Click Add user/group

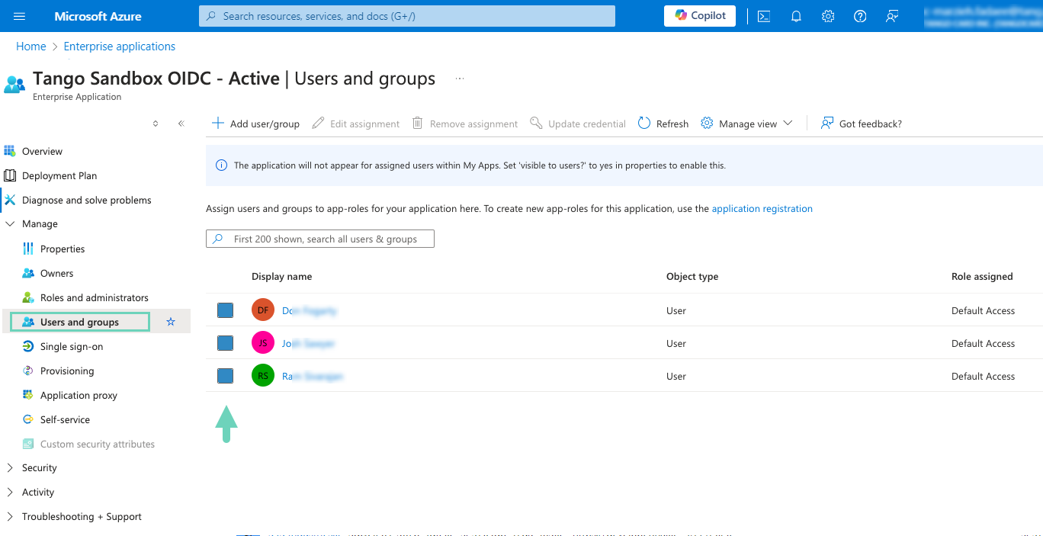pyautogui.click(x=255, y=124)
